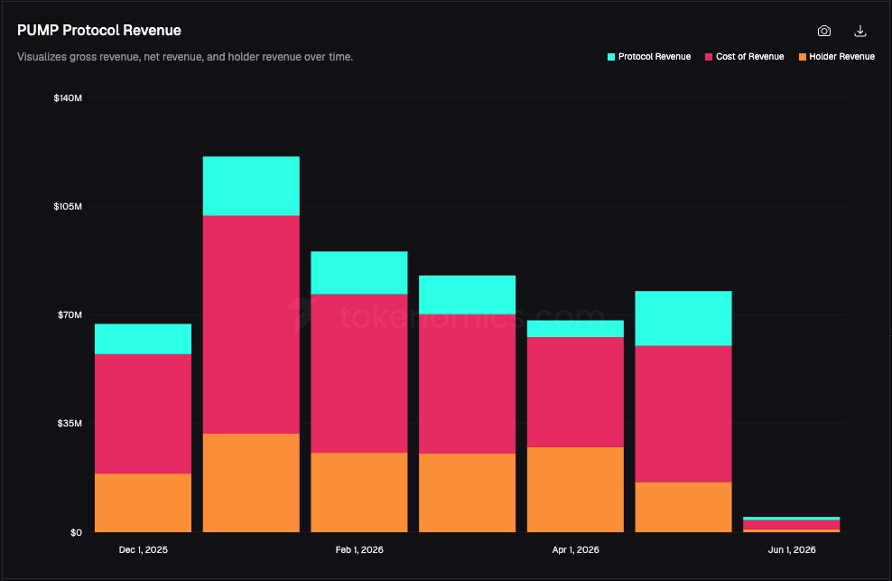Click the chart description subtitle text
Screen dimensions: 892x581
[185, 57]
